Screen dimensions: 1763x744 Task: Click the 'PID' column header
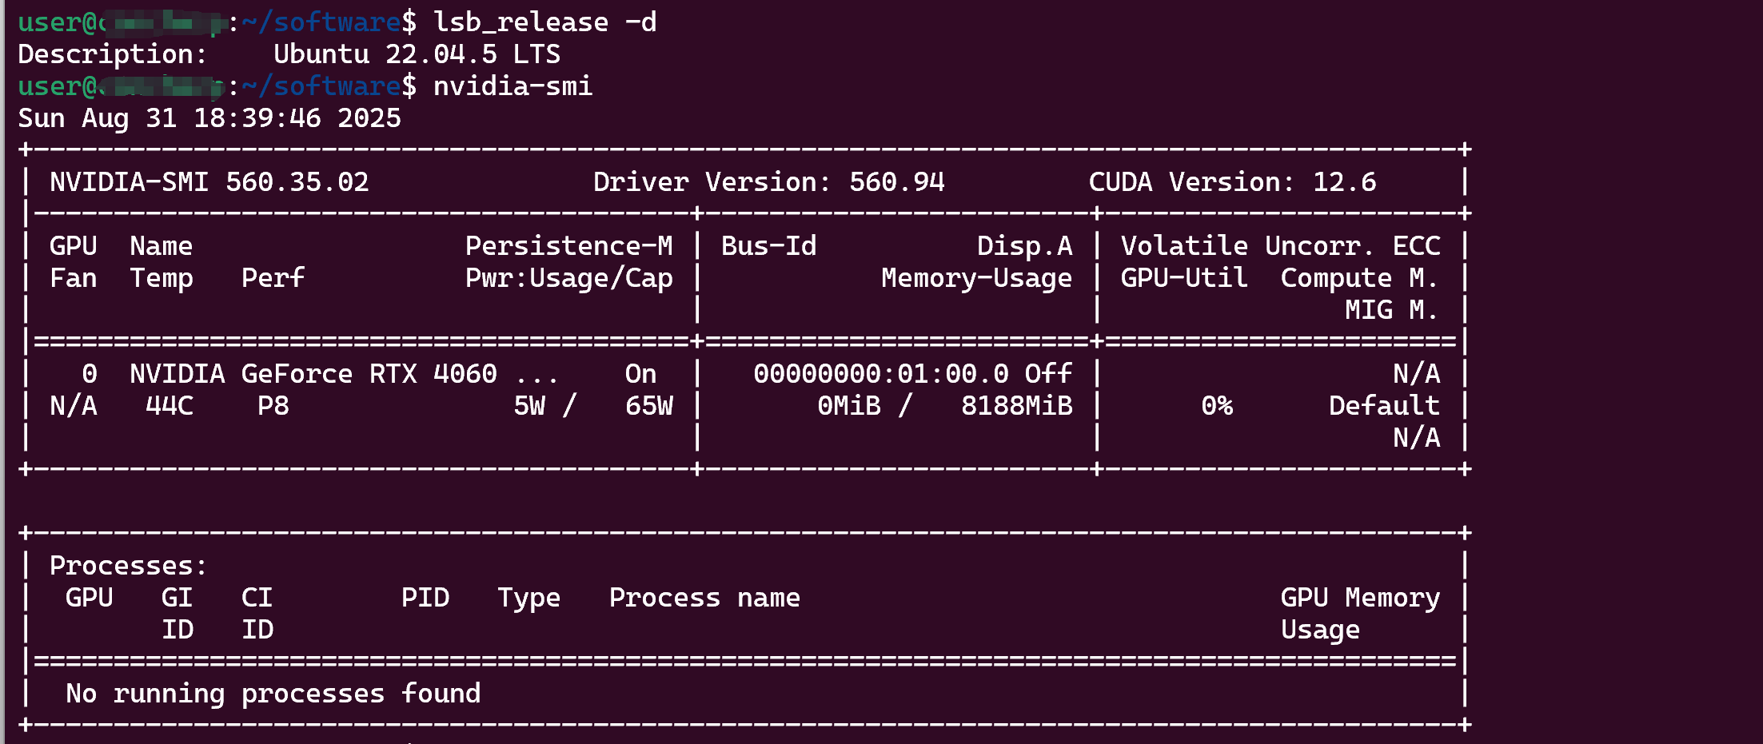point(425,598)
